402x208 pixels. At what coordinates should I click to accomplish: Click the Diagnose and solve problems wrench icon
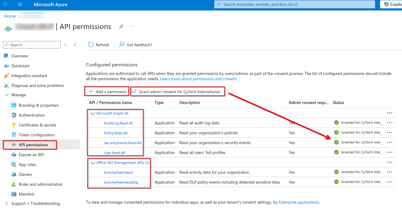[x=6, y=85]
